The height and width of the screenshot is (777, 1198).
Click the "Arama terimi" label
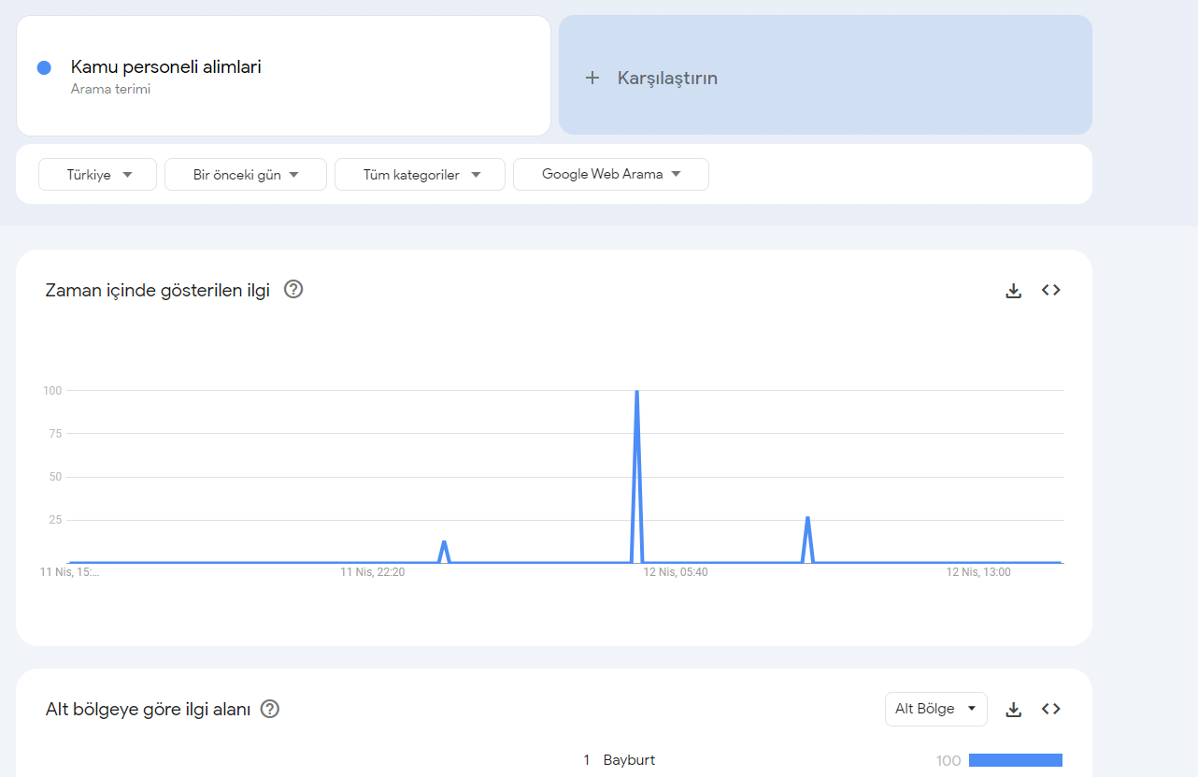[x=110, y=90]
